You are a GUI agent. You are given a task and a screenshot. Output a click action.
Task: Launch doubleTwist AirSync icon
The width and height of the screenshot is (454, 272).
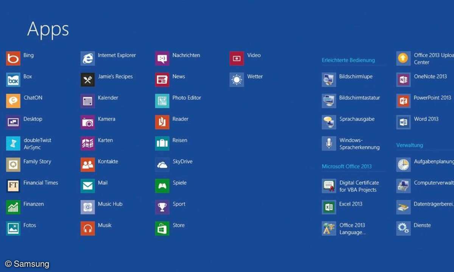[x=13, y=144]
